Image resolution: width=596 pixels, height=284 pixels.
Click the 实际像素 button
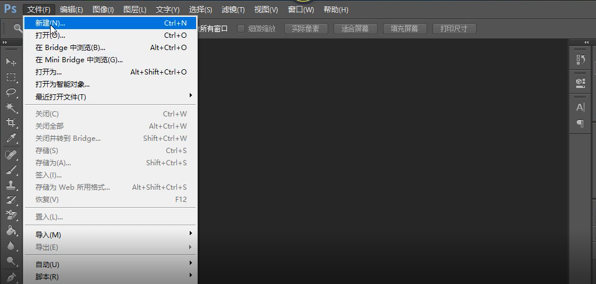[306, 29]
